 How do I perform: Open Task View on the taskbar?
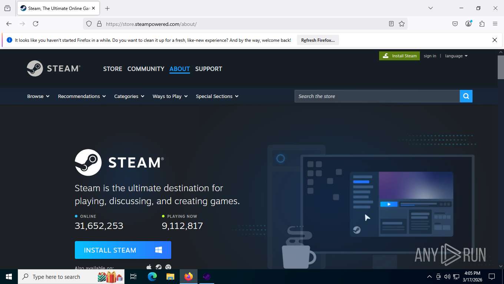coord(133,277)
